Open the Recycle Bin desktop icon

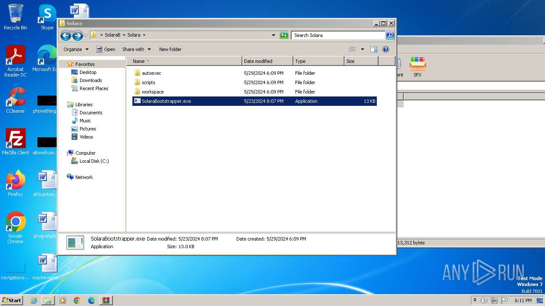click(15, 17)
